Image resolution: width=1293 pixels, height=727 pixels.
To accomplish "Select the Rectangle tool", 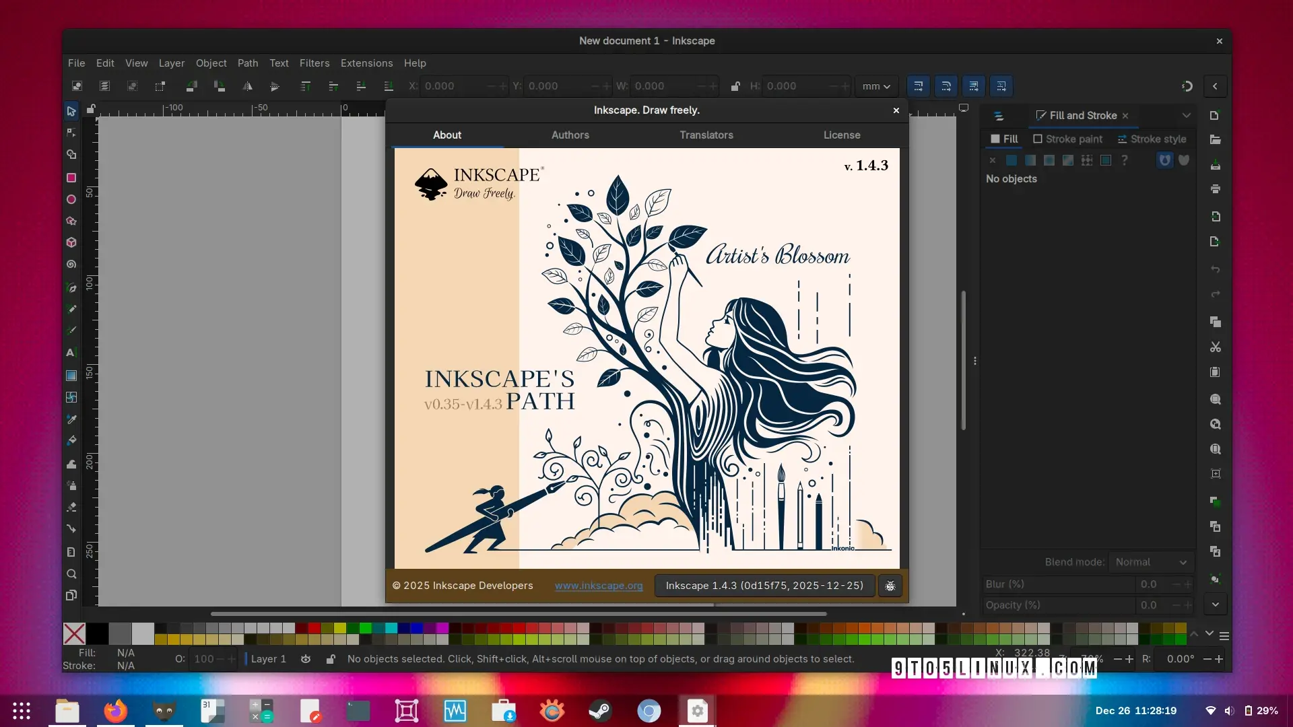I will point(71,178).
